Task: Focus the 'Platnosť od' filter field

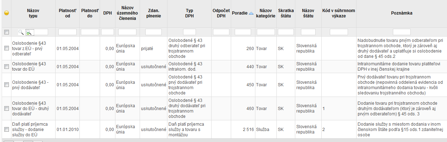Action: point(67,32)
